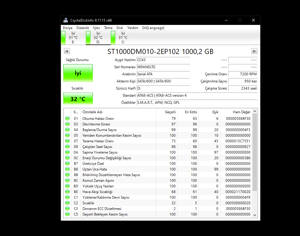Click status icon for Donanım ECC Düzeltmesi
Image resolution: width=300 pixels, height=236 pixels.
[x=67, y=209]
